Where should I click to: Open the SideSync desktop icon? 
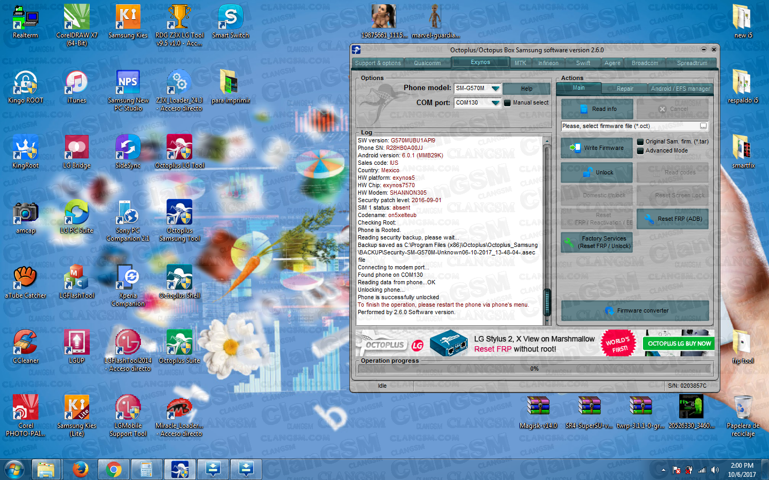(128, 151)
